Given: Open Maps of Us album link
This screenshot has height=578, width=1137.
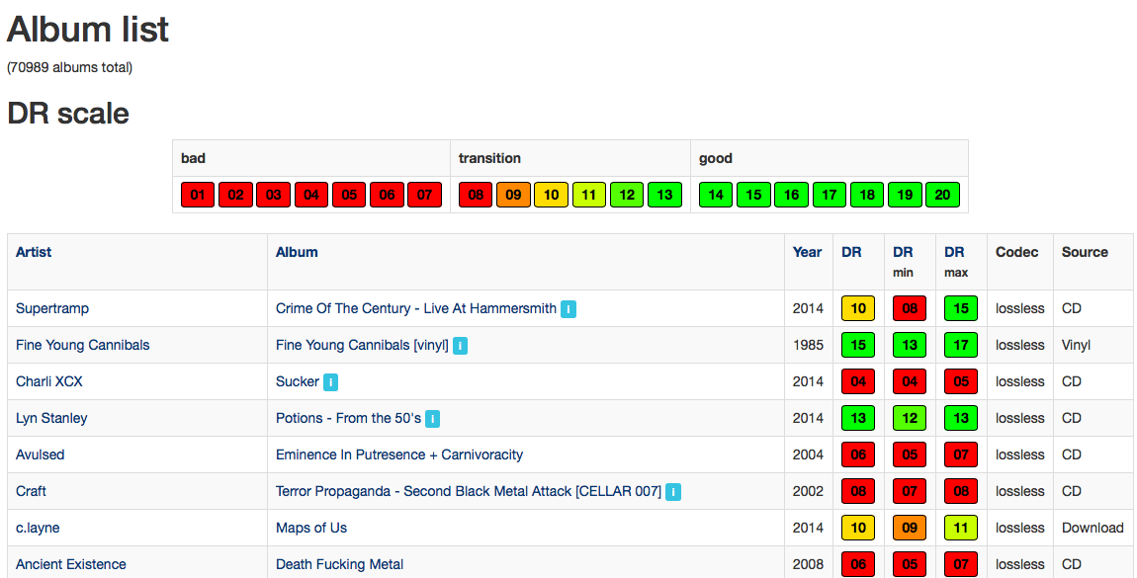Looking at the screenshot, I should tap(311, 528).
